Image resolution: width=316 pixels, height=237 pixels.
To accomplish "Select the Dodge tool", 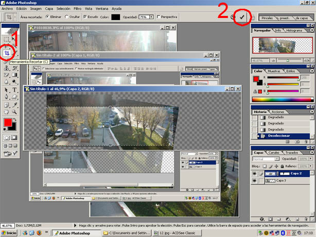I will [14, 82].
